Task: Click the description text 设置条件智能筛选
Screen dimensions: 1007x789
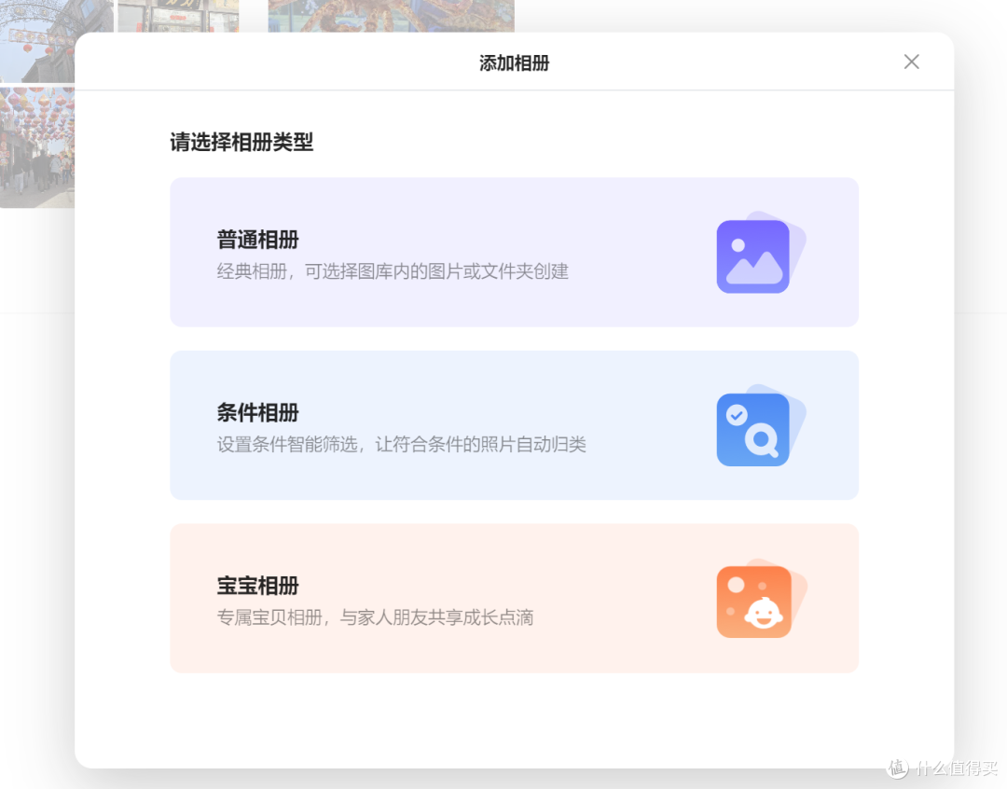Action: coord(287,444)
